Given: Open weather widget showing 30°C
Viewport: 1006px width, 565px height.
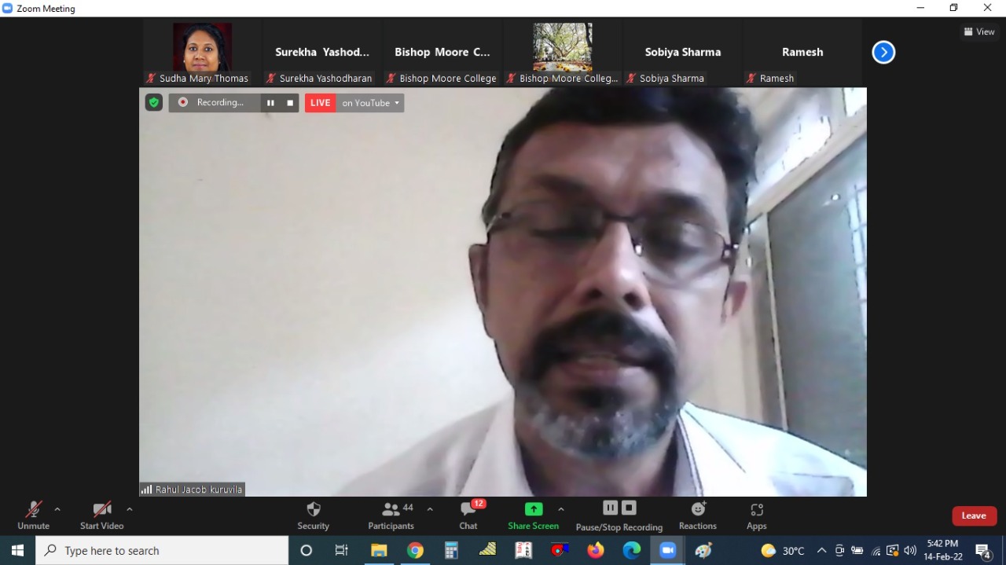Looking at the screenshot, I should [x=784, y=550].
